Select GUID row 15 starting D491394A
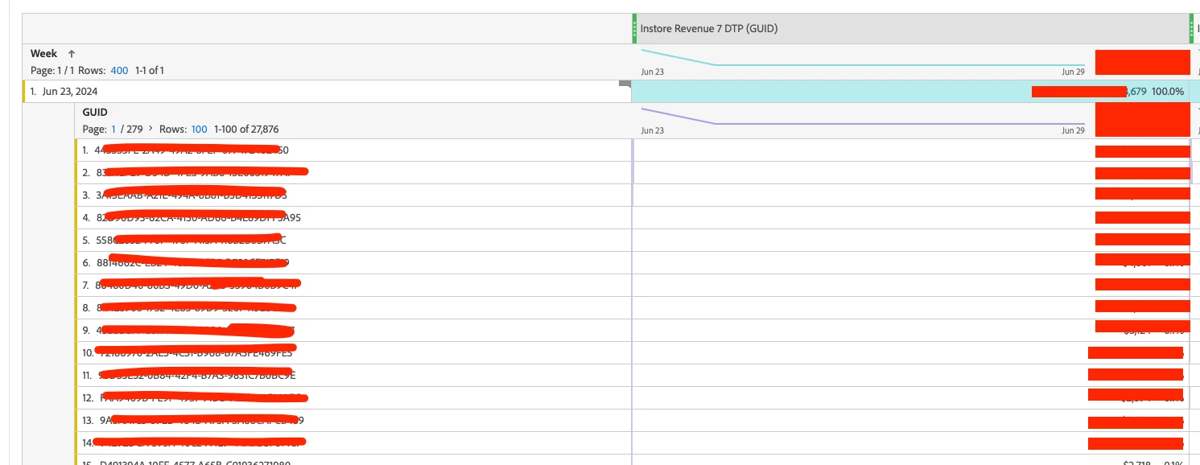 point(354,460)
